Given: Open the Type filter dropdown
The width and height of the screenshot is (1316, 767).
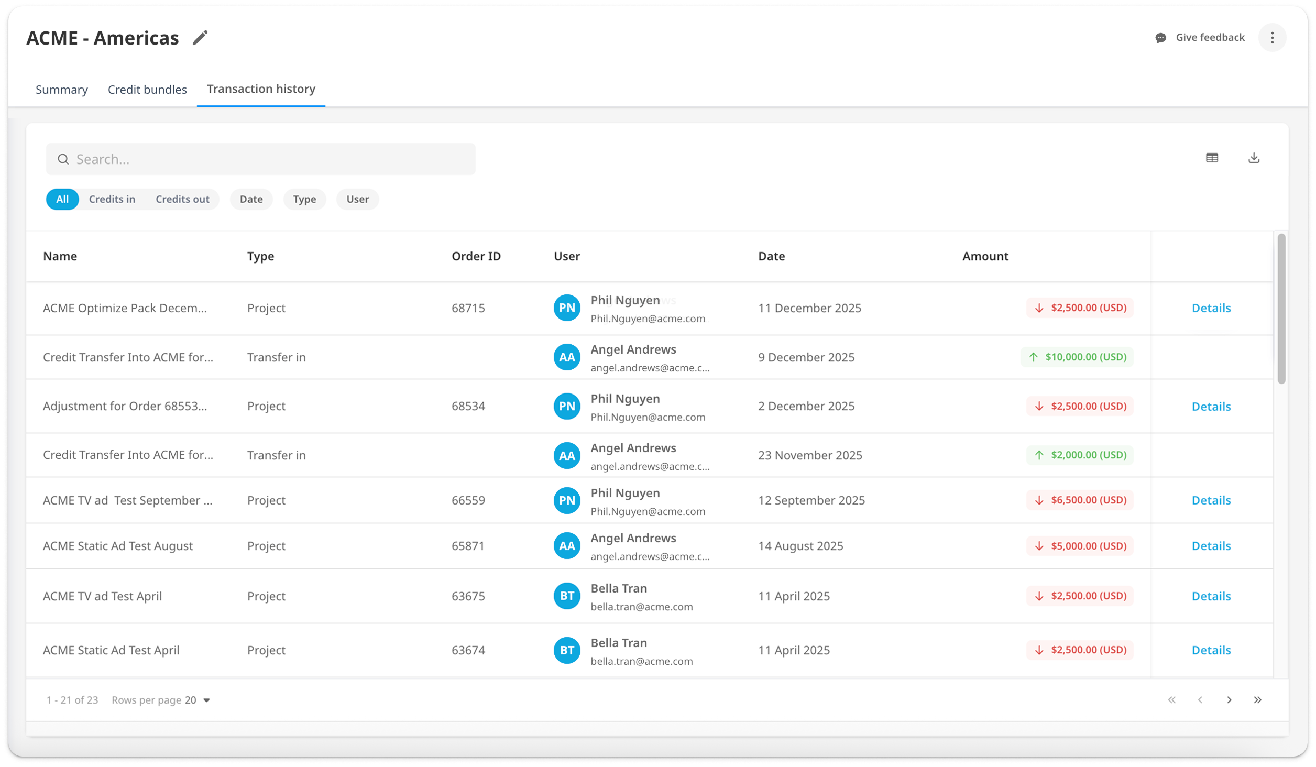Looking at the screenshot, I should pos(304,199).
